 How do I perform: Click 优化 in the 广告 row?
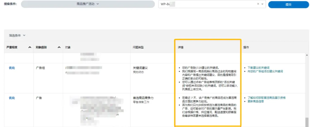[12, 98]
